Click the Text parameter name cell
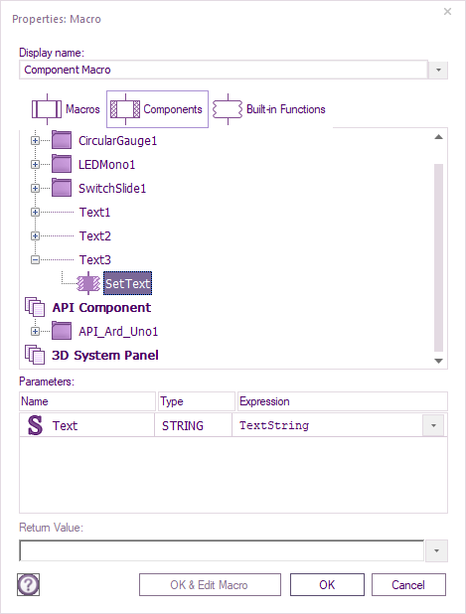 coord(86,425)
